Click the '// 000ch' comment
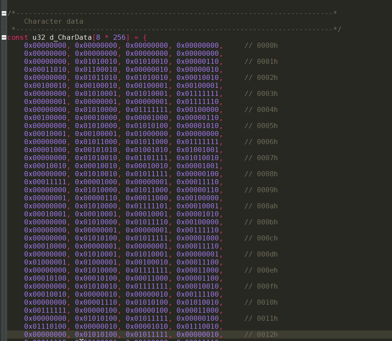The width and height of the screenshot is (392, 341). tap(261, 238)
